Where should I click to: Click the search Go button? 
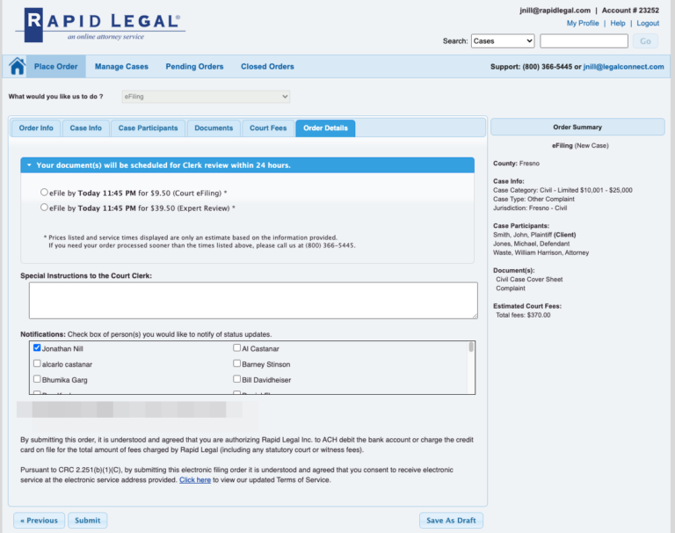(645, 41)
